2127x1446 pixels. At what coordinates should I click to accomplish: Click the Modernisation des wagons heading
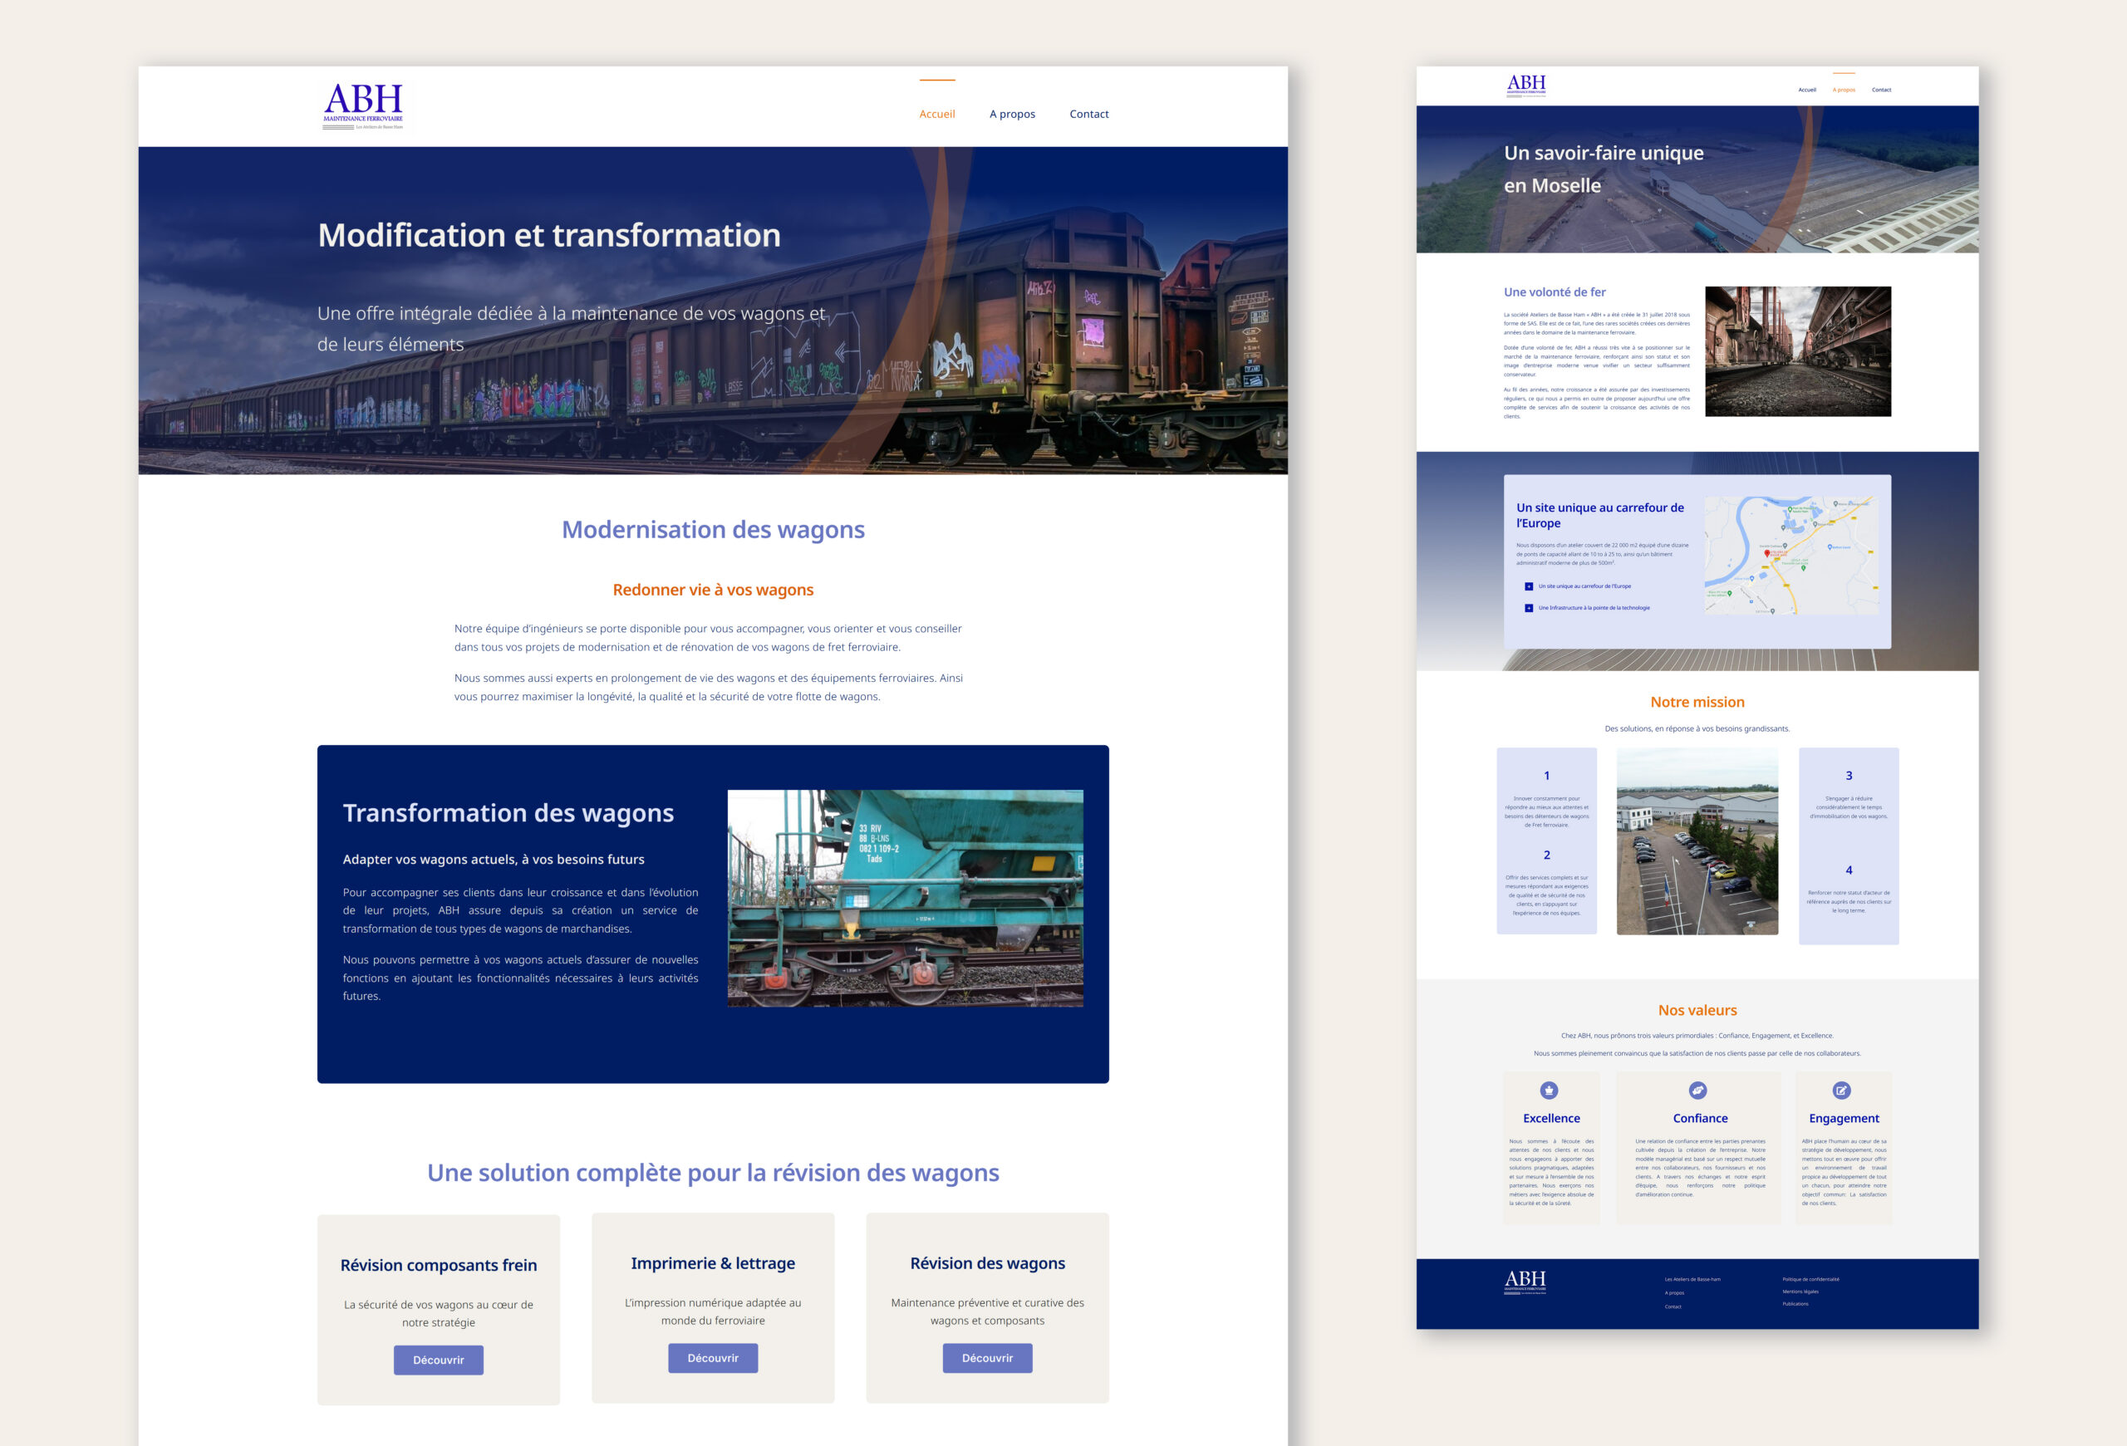tap(713, 530)
